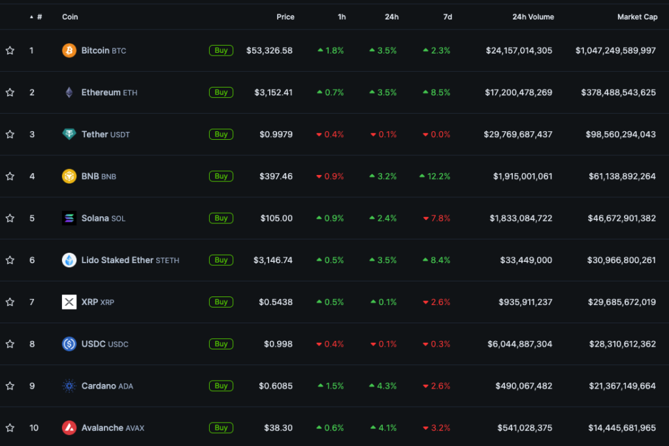Star Solana to add to watchlist
The height and width of the screenshot is (446, 669).
tap(10, 218)
